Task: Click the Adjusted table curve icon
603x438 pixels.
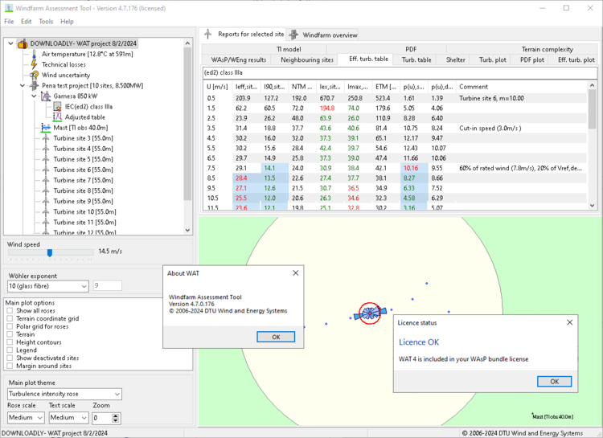Action: [x=58, y=117]
